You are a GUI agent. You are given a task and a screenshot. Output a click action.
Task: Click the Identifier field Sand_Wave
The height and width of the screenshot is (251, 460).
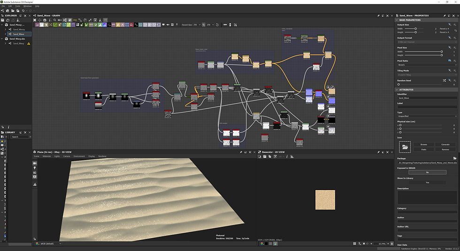coord(427,98)
